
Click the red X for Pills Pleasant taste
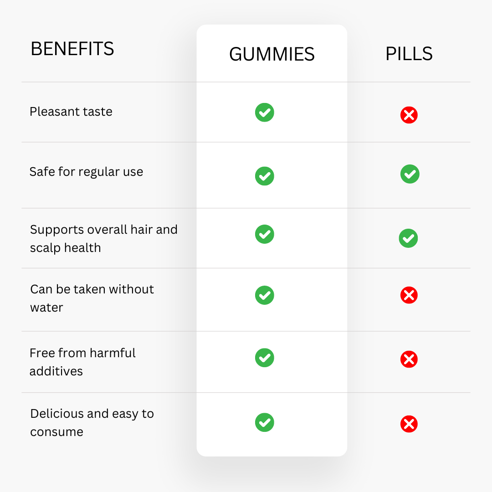pos(409,115)
